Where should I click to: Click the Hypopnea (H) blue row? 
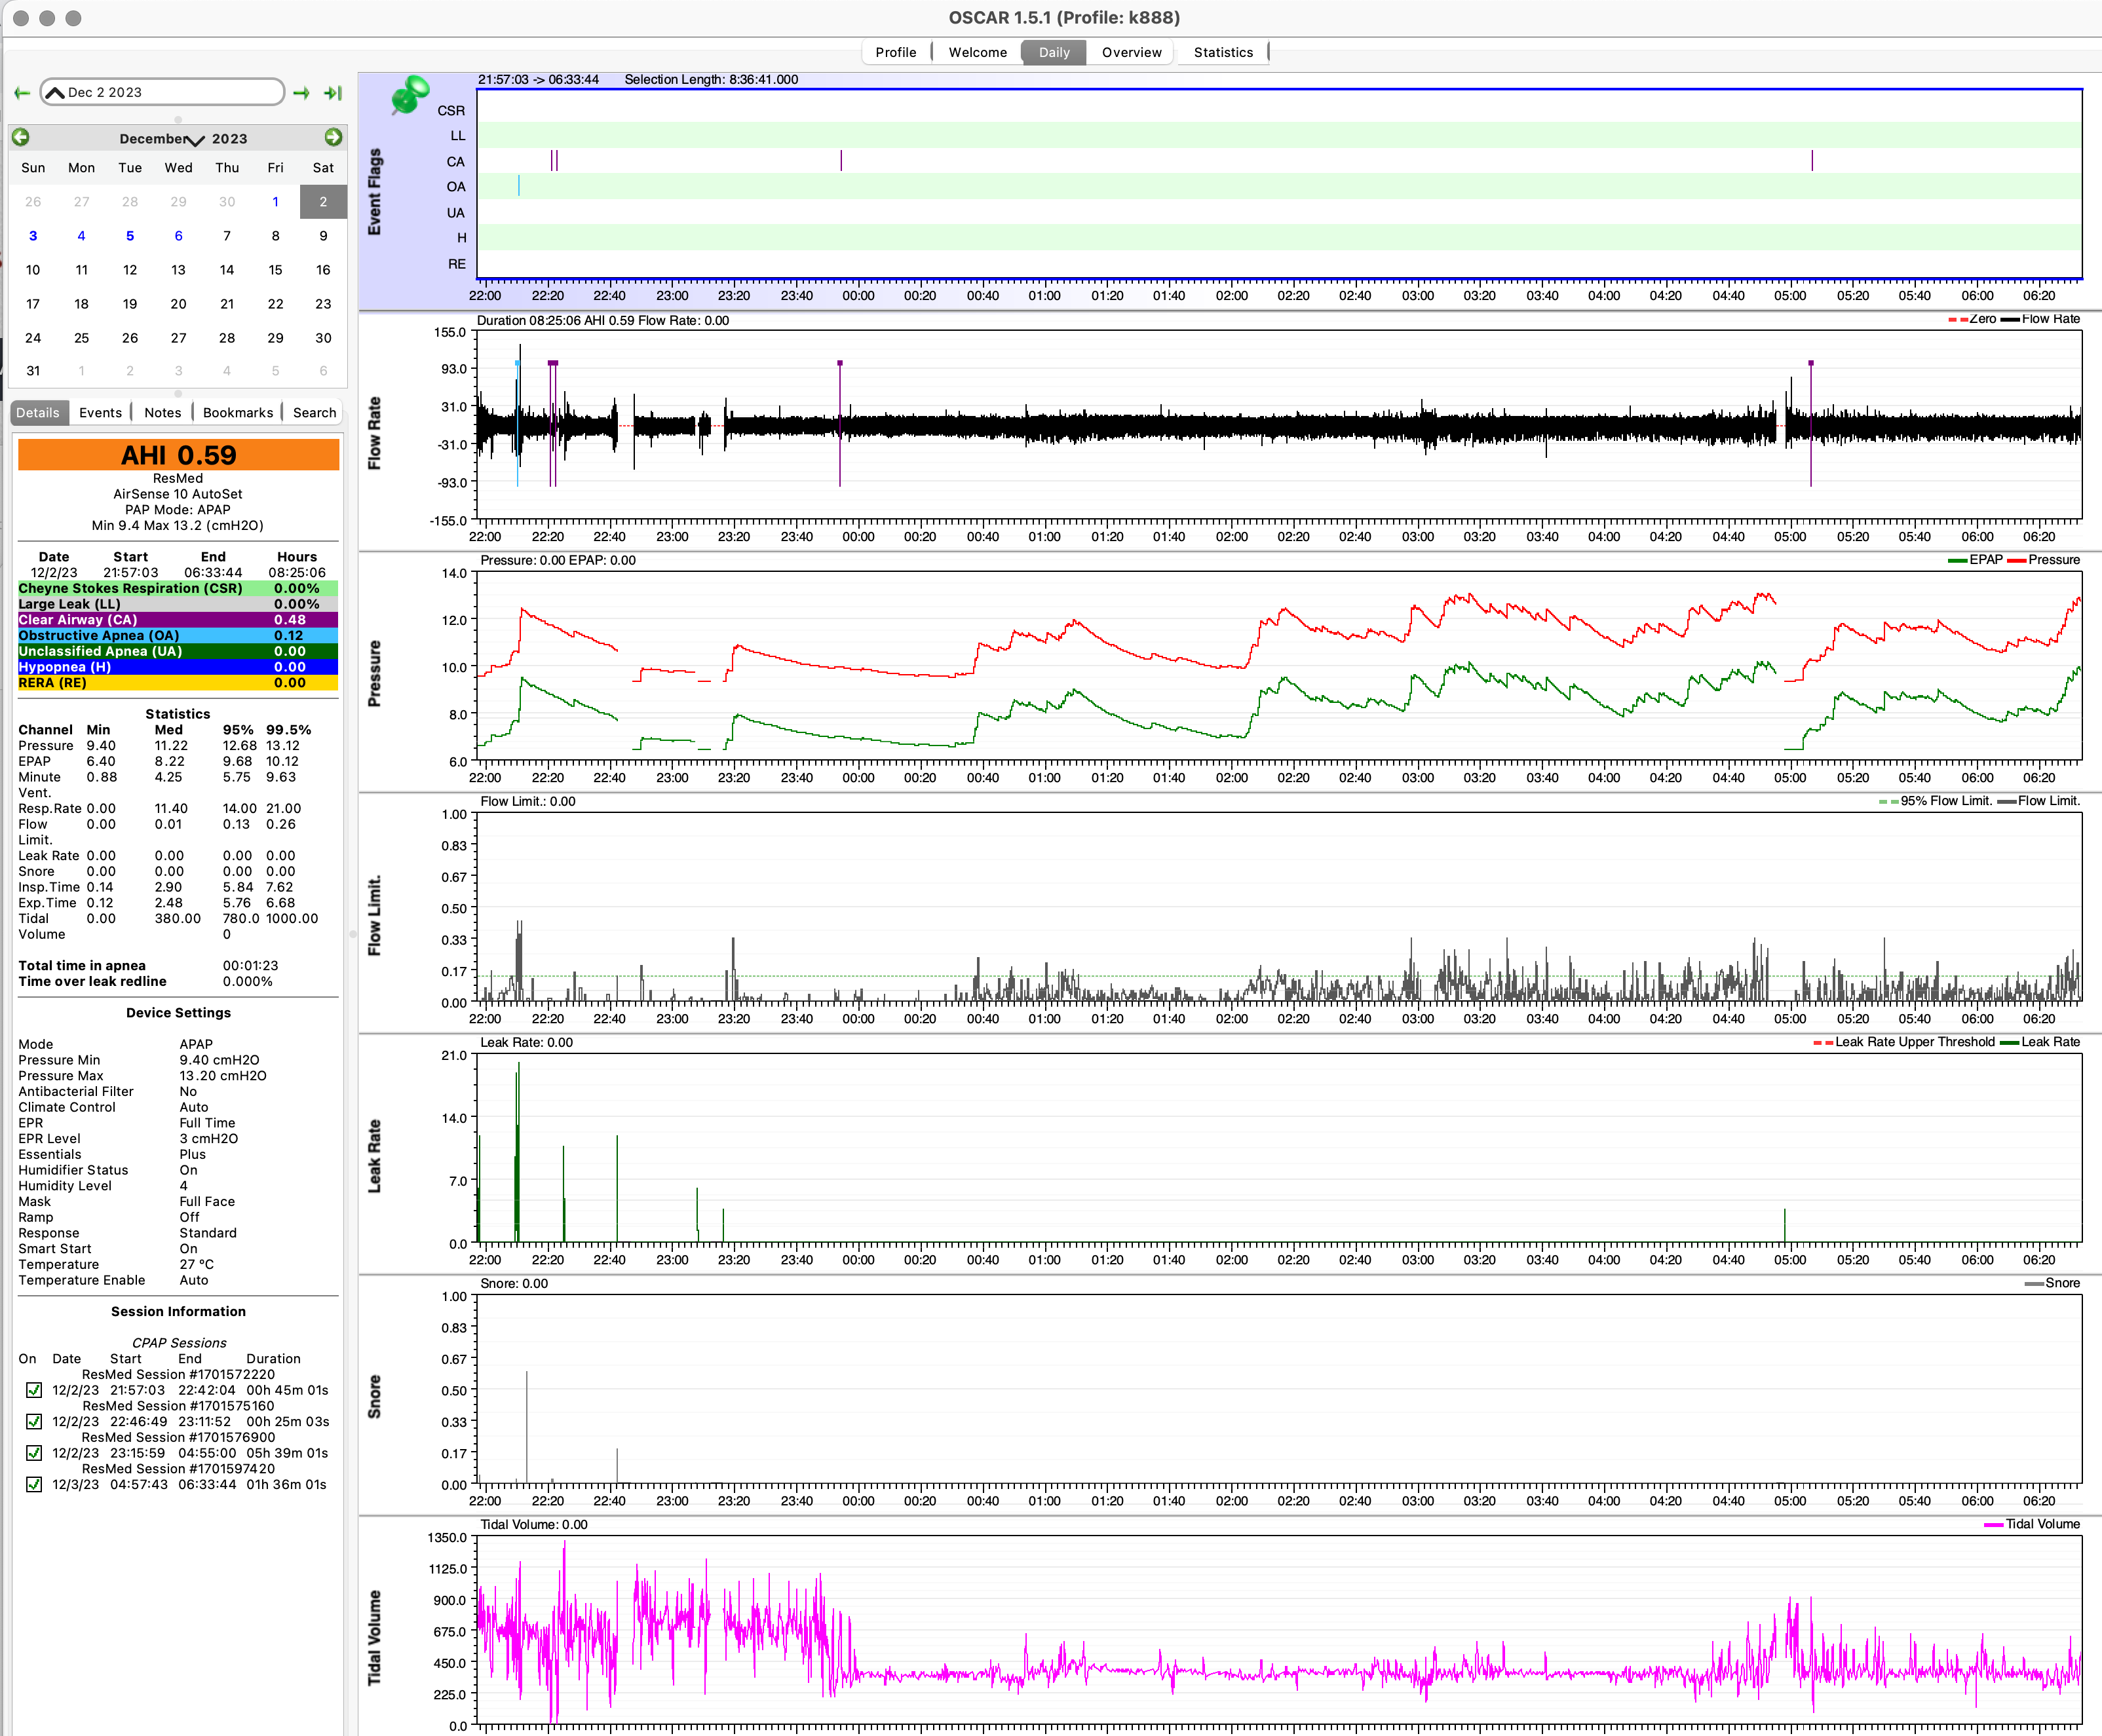178,667
